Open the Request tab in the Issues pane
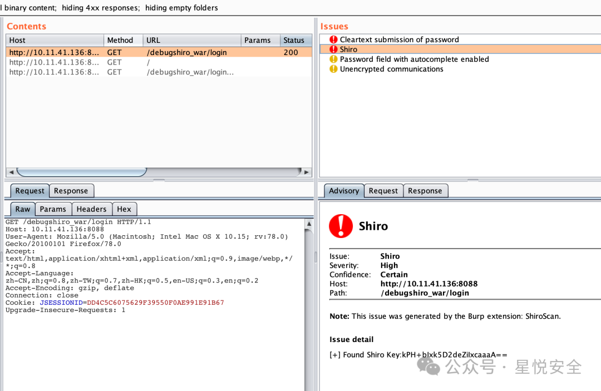The image size is (601, 391). pyautogui.click(x=383, y=191)
